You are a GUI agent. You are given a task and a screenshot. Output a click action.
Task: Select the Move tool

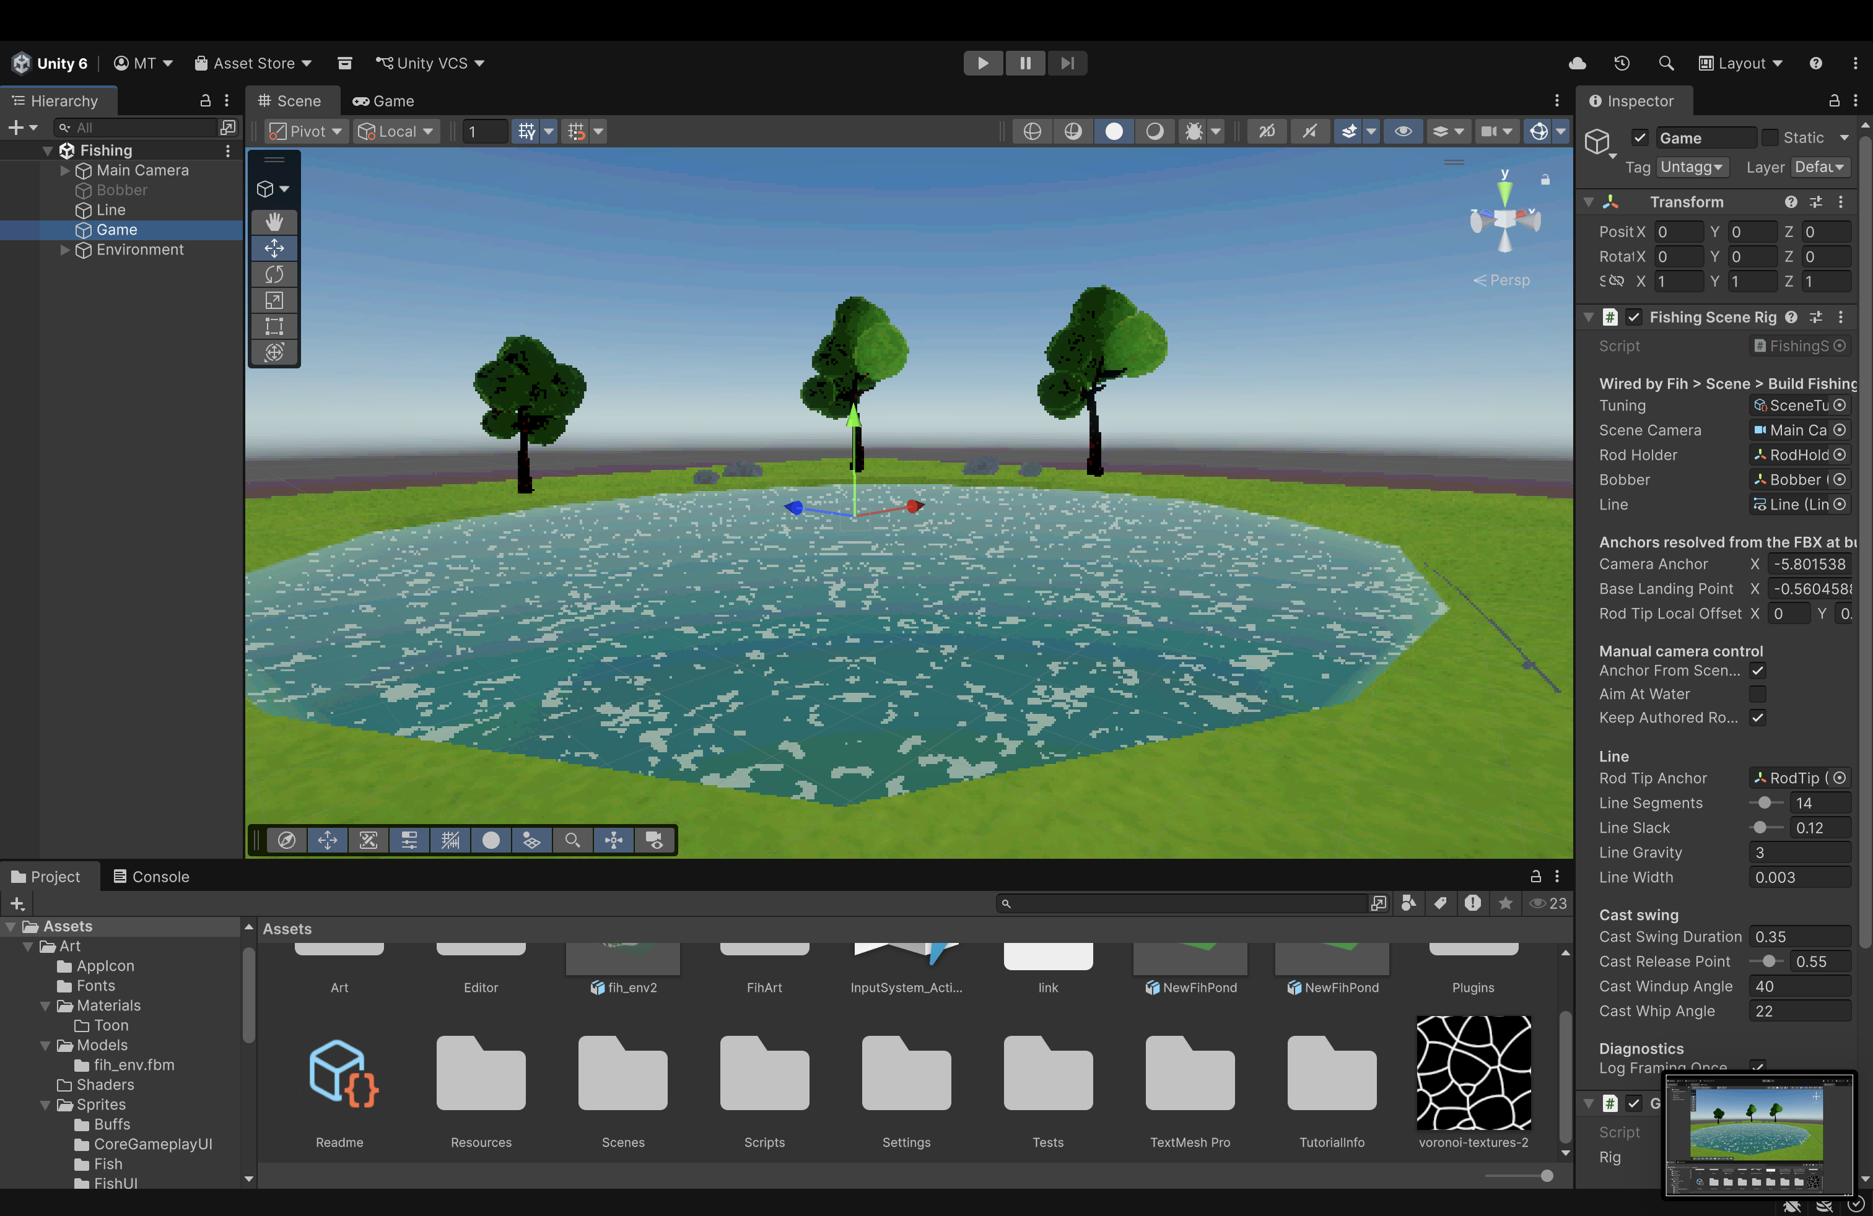pos(274,248)
